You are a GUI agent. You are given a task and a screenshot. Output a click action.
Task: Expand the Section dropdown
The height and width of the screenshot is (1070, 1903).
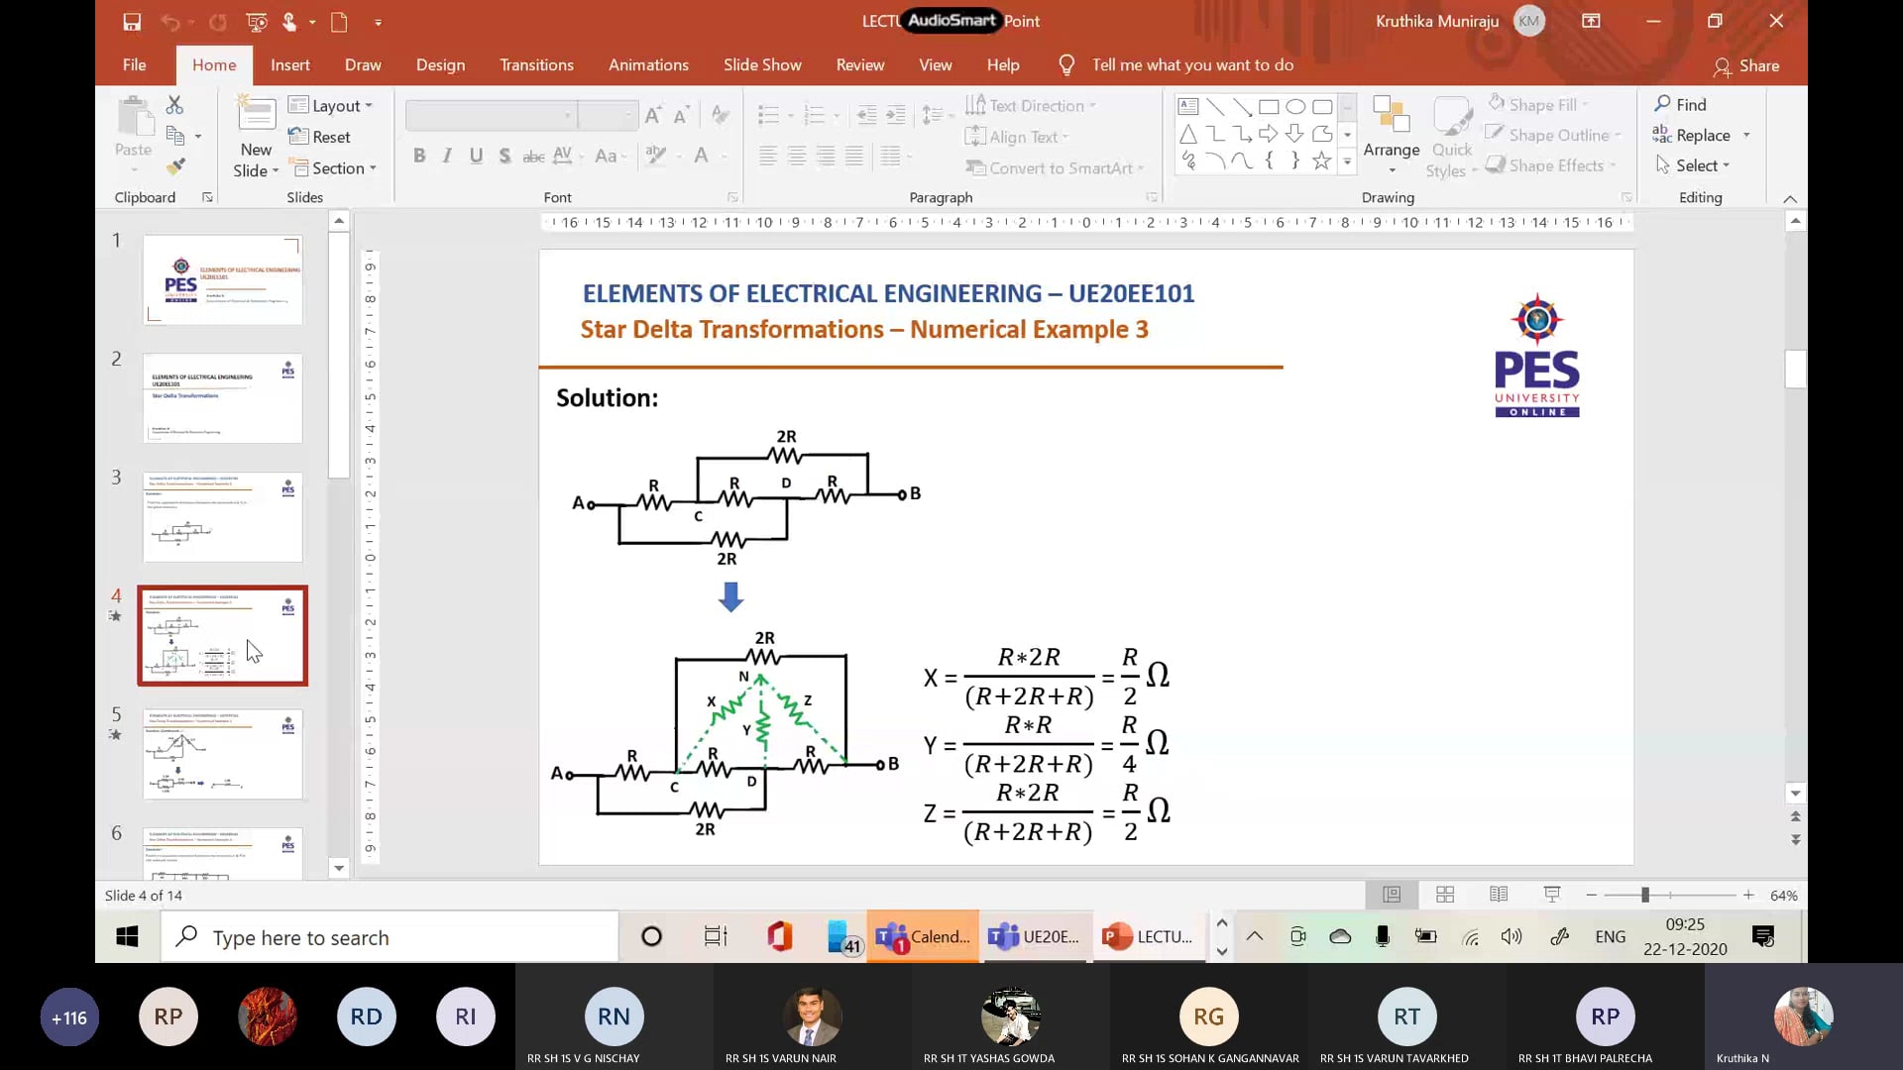335,168
